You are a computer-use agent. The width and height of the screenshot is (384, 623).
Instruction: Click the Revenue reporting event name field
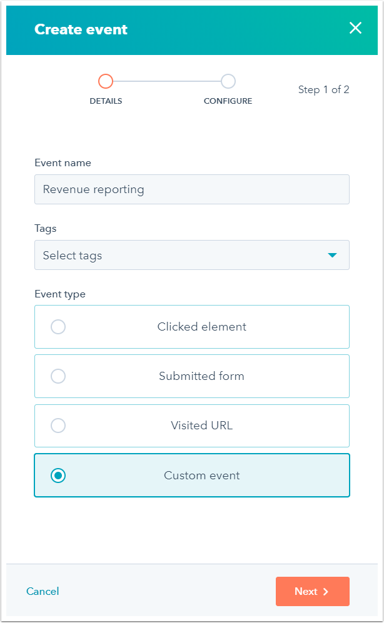[192, 189]
